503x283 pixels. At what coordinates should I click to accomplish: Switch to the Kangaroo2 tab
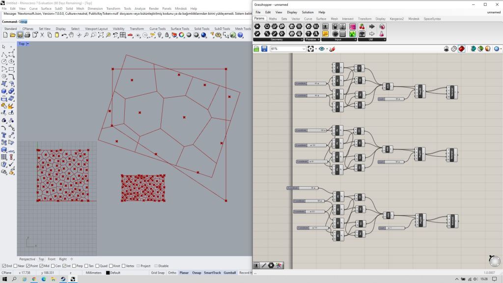pos(396,19)
